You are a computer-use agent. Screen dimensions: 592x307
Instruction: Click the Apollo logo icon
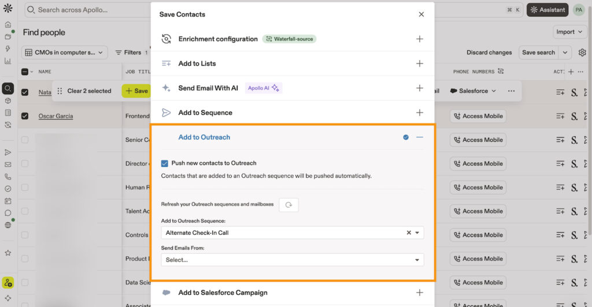pos(8,8)
